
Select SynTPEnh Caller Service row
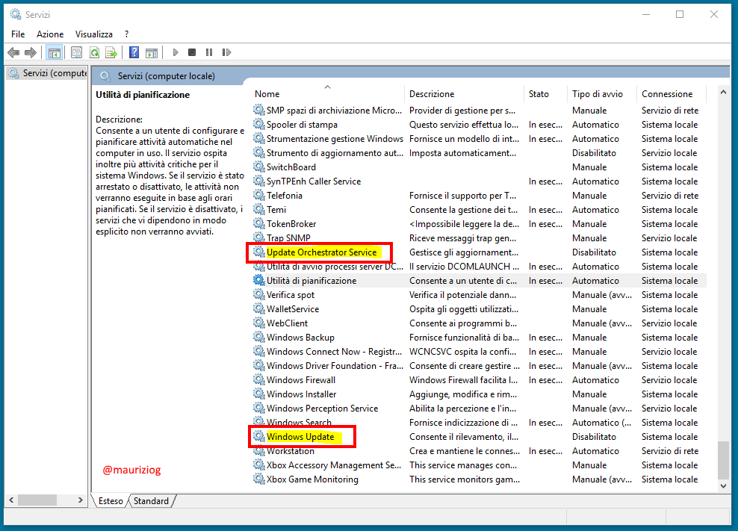point(479,181)
